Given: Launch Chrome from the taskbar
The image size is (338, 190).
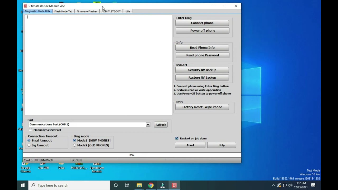Looking at the screenshot, I should [x=151, y=185].
